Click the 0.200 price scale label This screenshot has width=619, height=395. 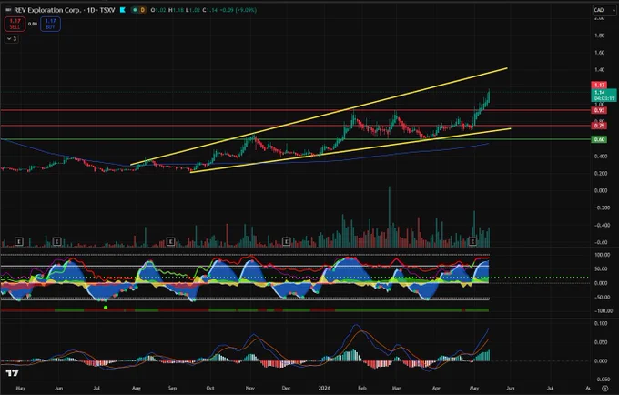point(601,173)
